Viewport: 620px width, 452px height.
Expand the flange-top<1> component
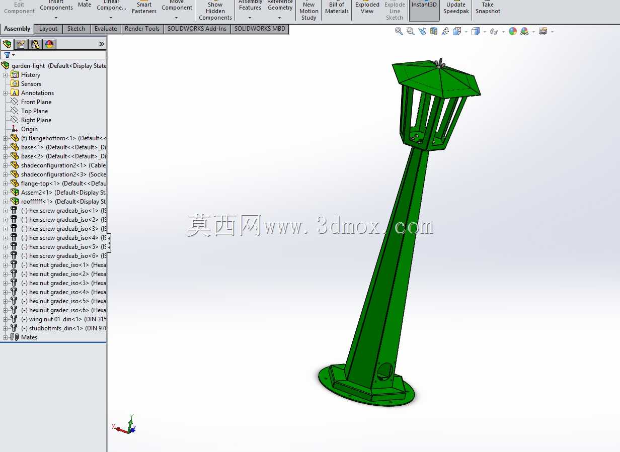[6, 184]
